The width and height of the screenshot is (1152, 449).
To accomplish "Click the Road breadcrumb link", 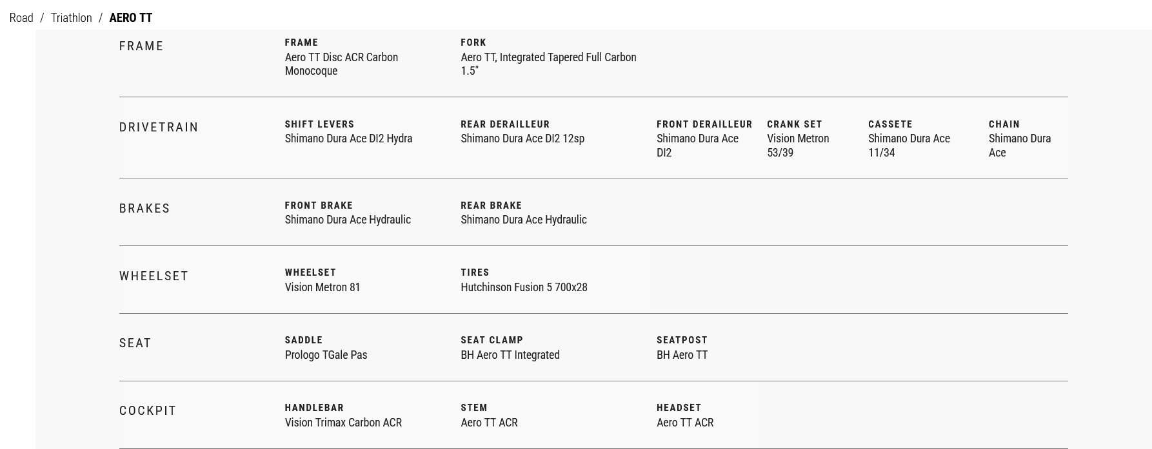I will pyautogui.click(x=21, y=18).
